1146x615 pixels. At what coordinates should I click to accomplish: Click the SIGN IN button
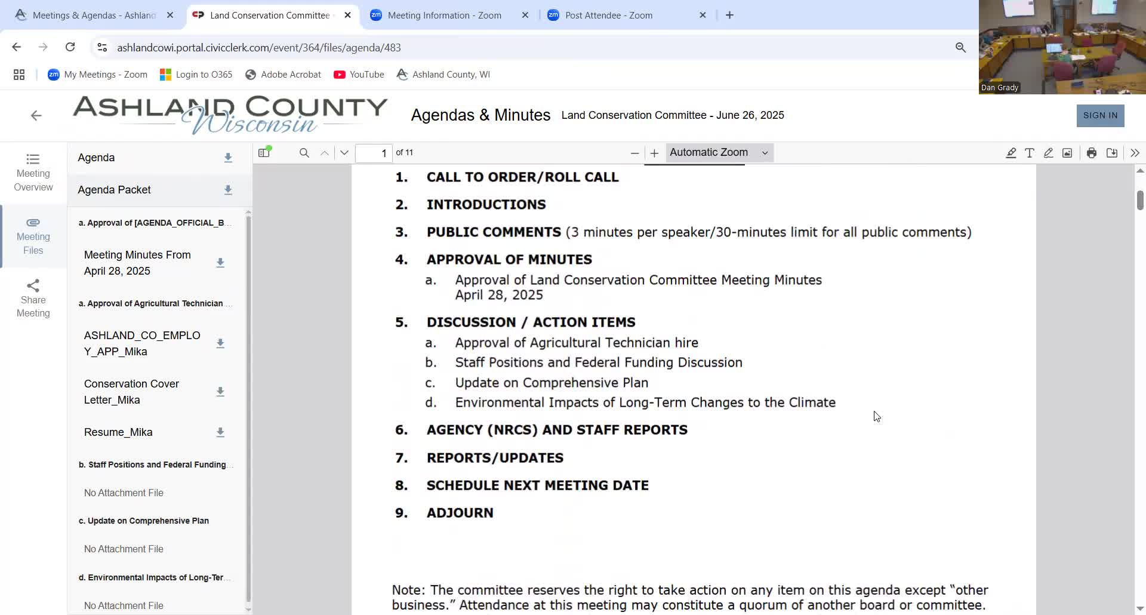pyautogui.click(x=1100, y=115)
